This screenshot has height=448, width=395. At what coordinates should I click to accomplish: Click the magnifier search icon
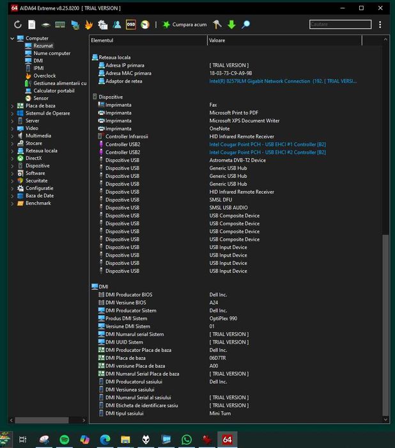point(245,25)
